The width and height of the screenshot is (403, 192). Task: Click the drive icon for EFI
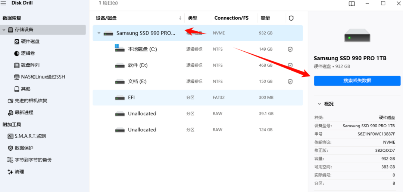coord(120,97)
